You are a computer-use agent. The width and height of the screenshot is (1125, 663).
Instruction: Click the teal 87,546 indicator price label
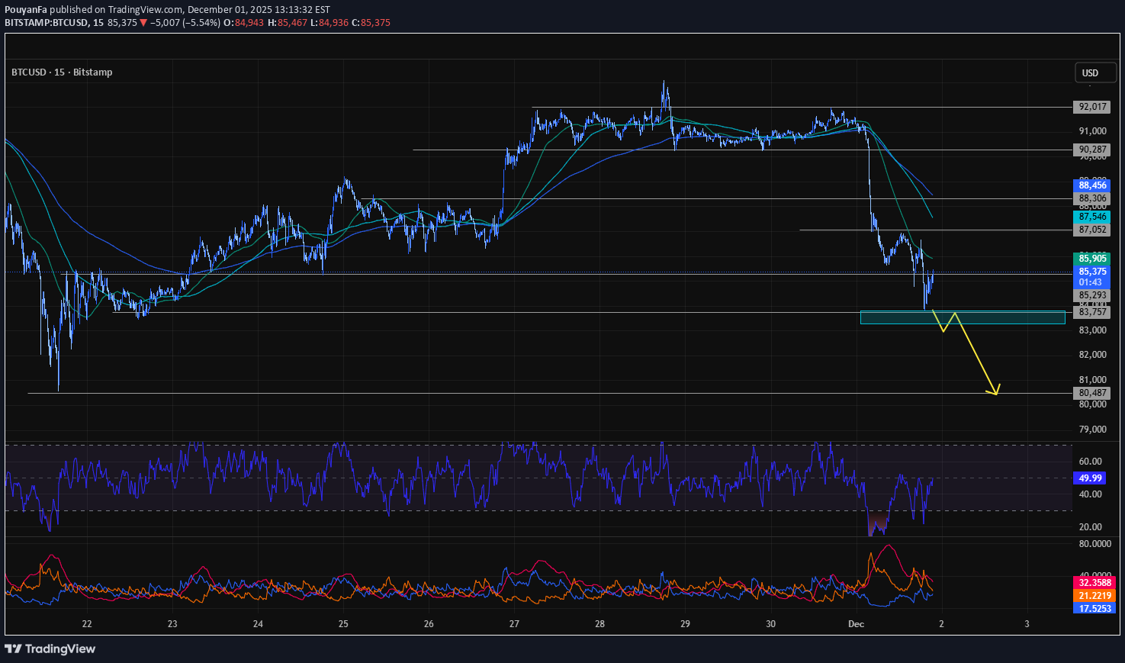tap(1091, 217)
